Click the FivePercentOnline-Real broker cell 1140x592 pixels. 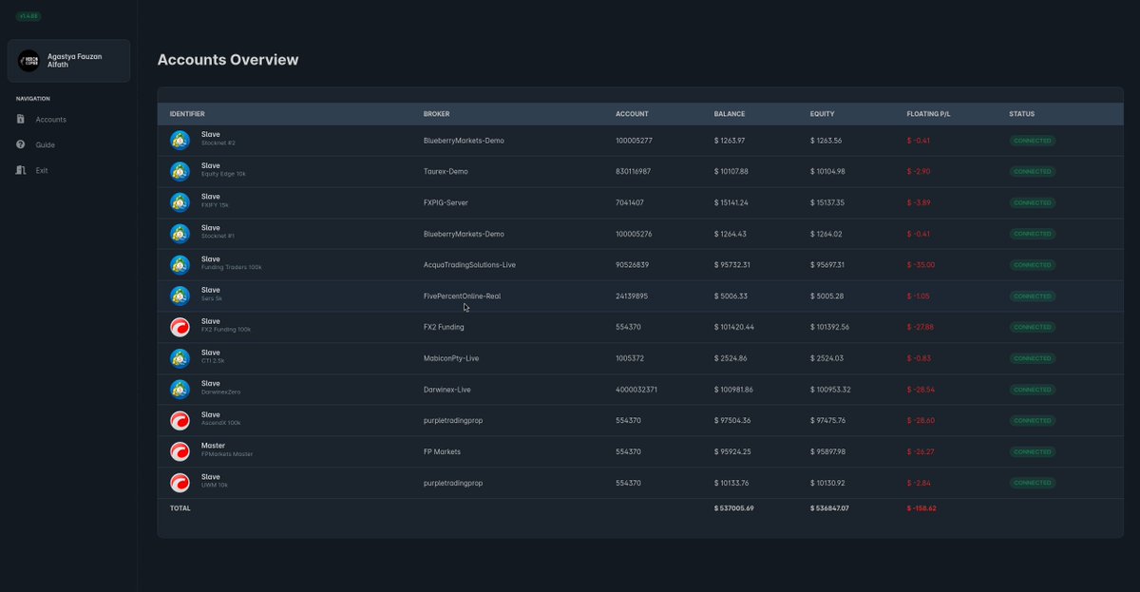[x=462, y=296]
